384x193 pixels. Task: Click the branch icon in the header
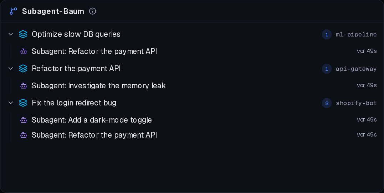13,11
